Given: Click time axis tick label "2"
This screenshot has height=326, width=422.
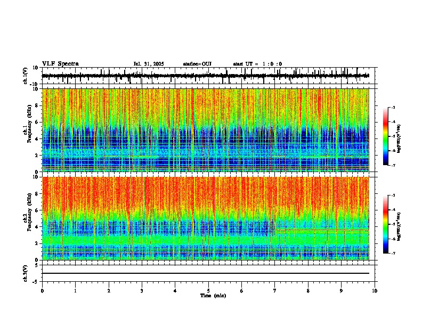Looking at the screenshot, I should [x=109, y=291].
